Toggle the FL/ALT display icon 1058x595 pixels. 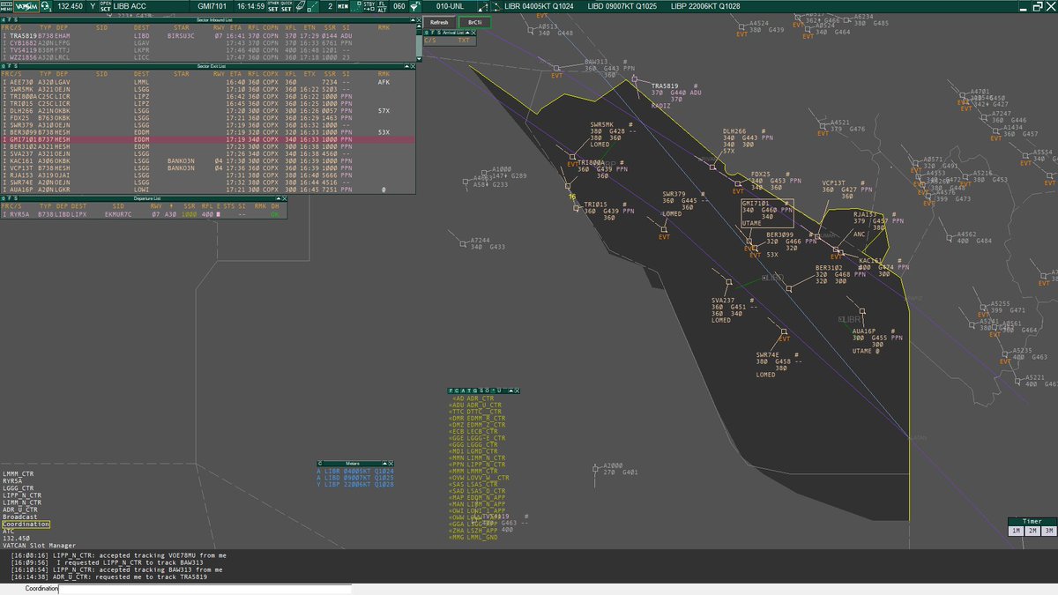(x=382, y=6)
